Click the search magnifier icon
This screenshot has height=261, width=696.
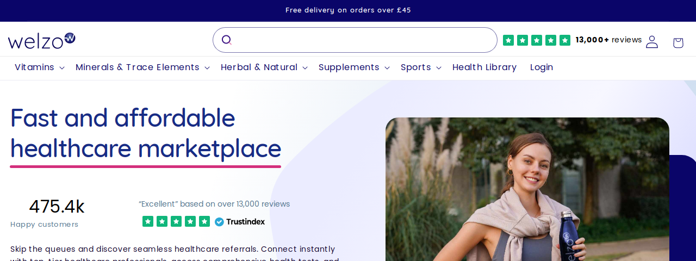tap(227, 40)
